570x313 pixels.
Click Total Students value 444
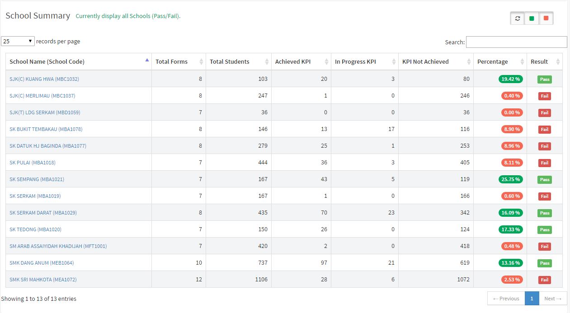[263, 163]
